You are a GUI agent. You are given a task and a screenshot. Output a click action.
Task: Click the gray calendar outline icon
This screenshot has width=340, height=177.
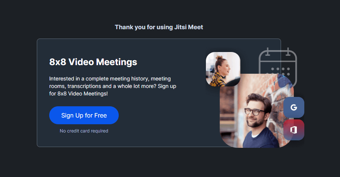278,67
